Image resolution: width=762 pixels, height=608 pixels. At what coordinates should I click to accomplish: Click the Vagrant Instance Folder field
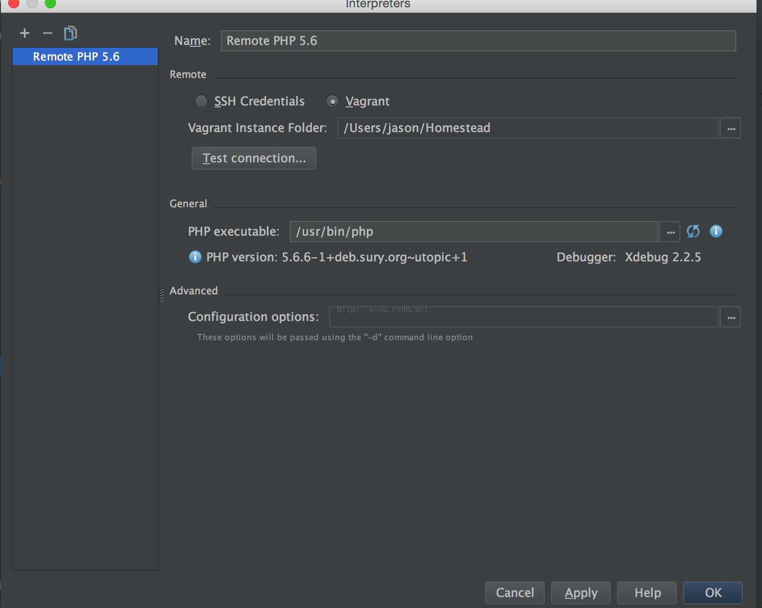(528, 128)
